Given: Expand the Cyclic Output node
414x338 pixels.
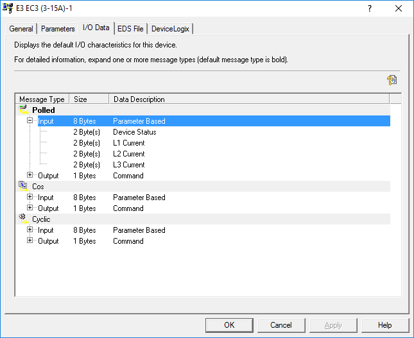Looking at the screenshot, I should (30, 241).
